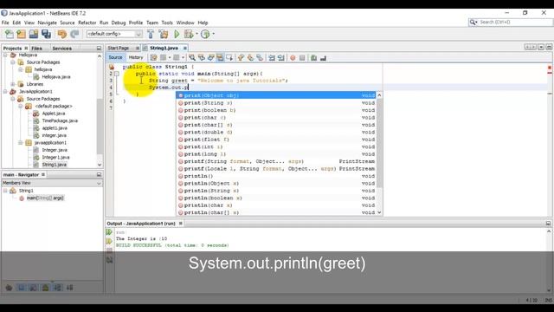Image resolution: width=554 pixels, height=312 pixels.
Task: Click the Start Macro Recording red circle icon
Action: (x=293, y=58)
